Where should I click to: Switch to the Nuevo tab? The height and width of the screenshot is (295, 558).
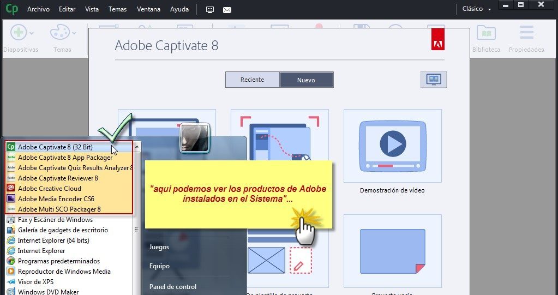point(306,80)
